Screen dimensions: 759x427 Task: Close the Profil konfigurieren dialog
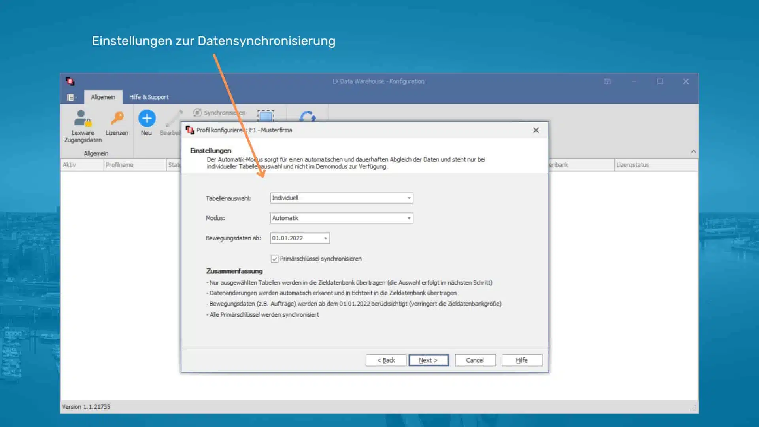click(536, 130)
